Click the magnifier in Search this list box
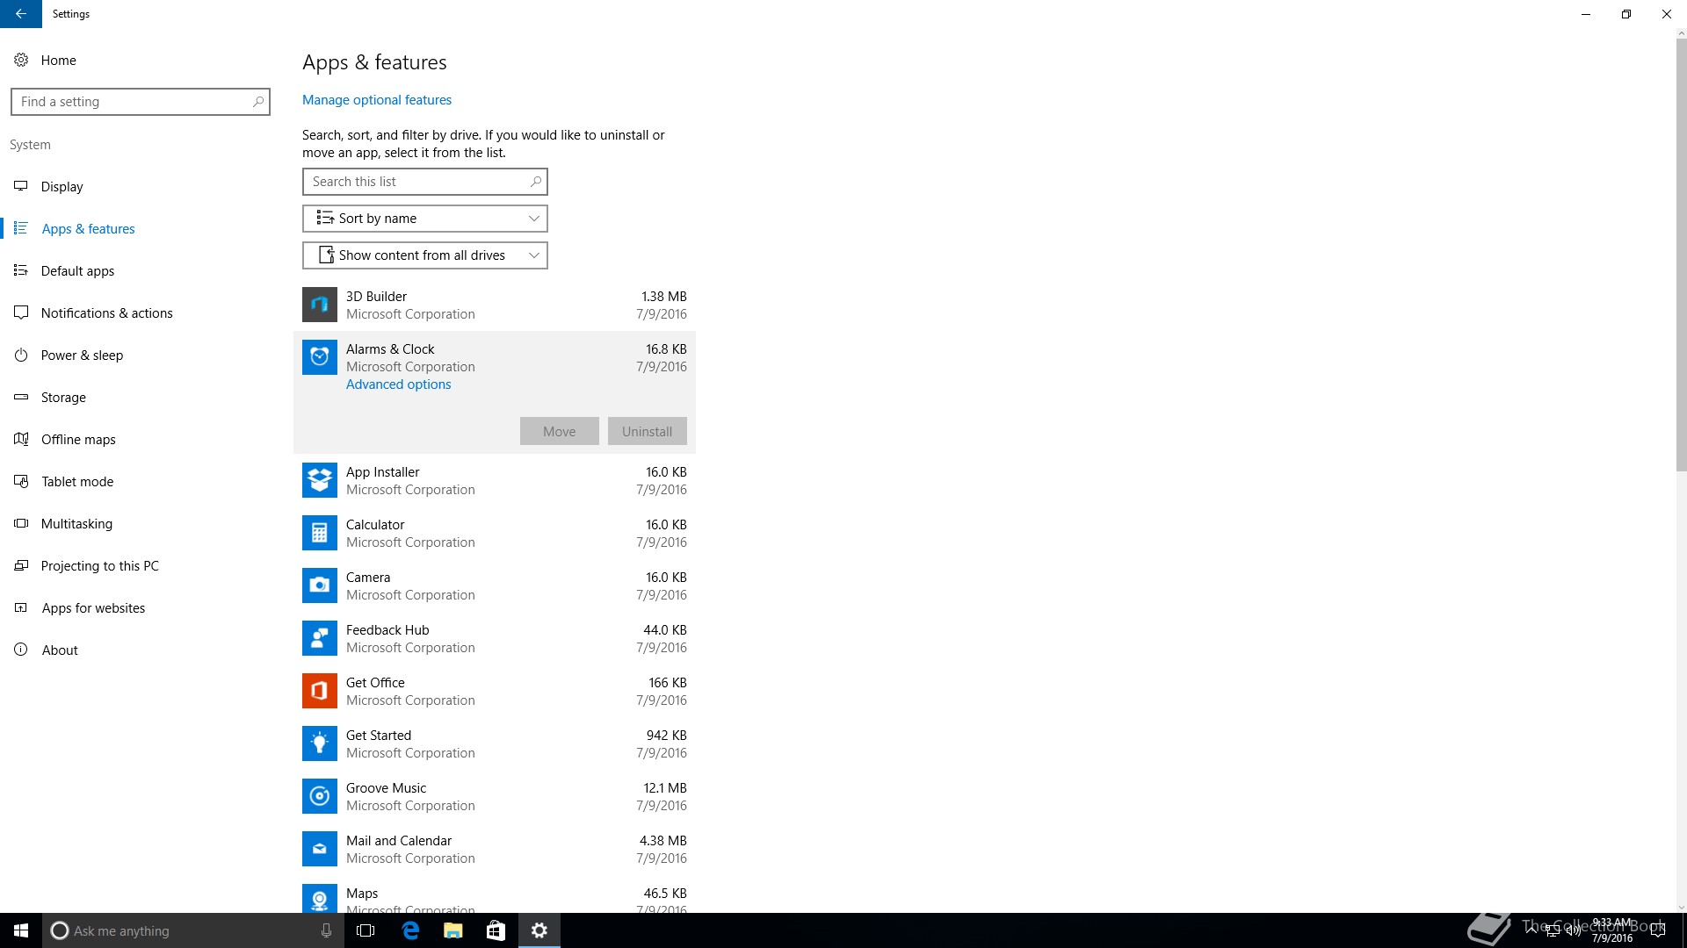The width and height of the screenshot is (1687, 948). pos(535,182)
